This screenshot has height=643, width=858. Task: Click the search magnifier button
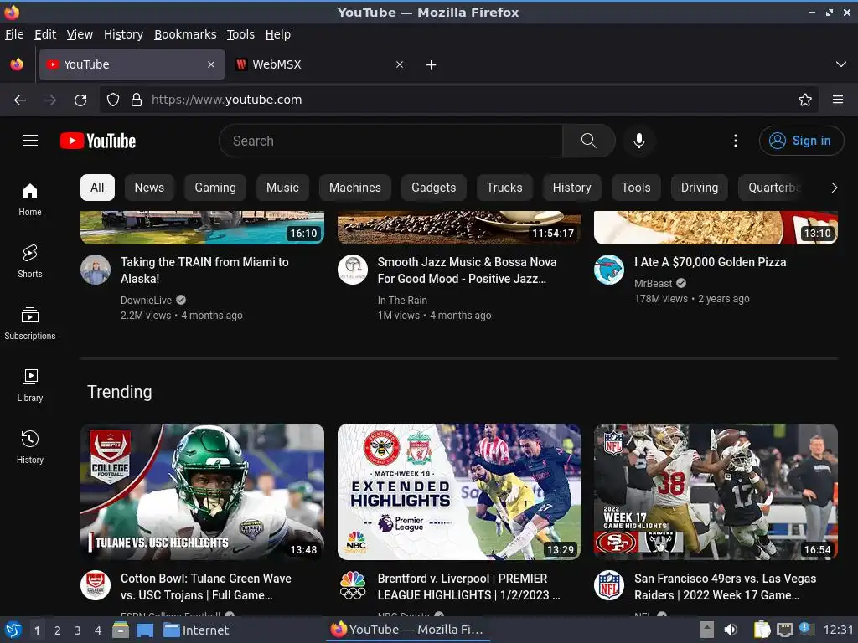click(589, 141)
